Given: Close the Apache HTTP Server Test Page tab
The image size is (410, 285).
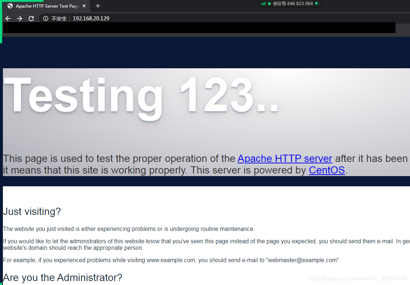Looking at the screenshot, I should [x=84, y=6].
